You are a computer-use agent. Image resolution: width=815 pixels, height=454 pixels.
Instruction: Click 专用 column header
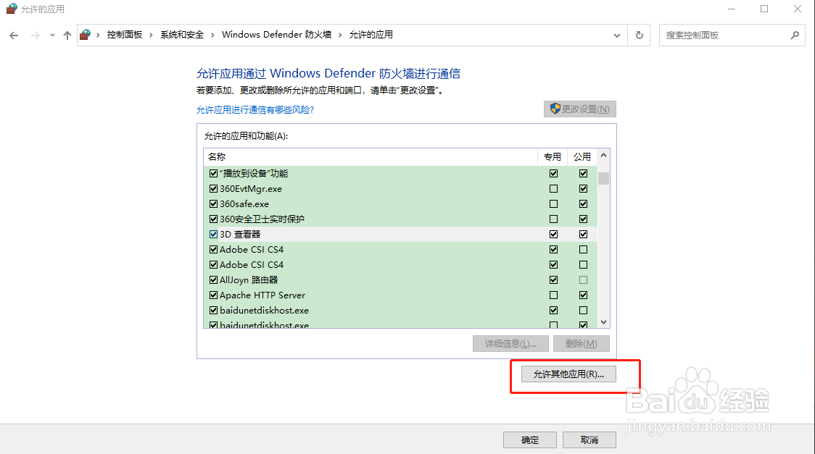point(552,156)
